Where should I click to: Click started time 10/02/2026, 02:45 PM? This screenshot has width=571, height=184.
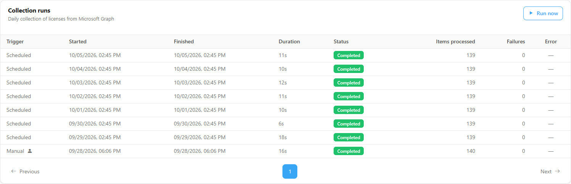95,97
